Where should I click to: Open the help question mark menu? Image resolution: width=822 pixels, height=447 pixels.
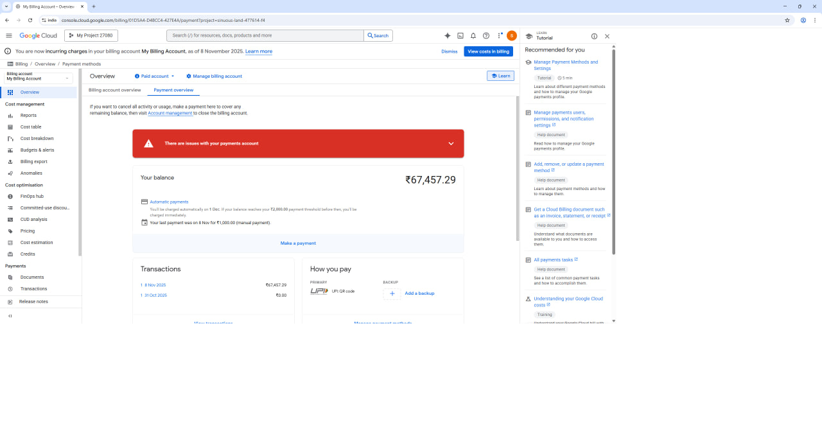point(486,36)
